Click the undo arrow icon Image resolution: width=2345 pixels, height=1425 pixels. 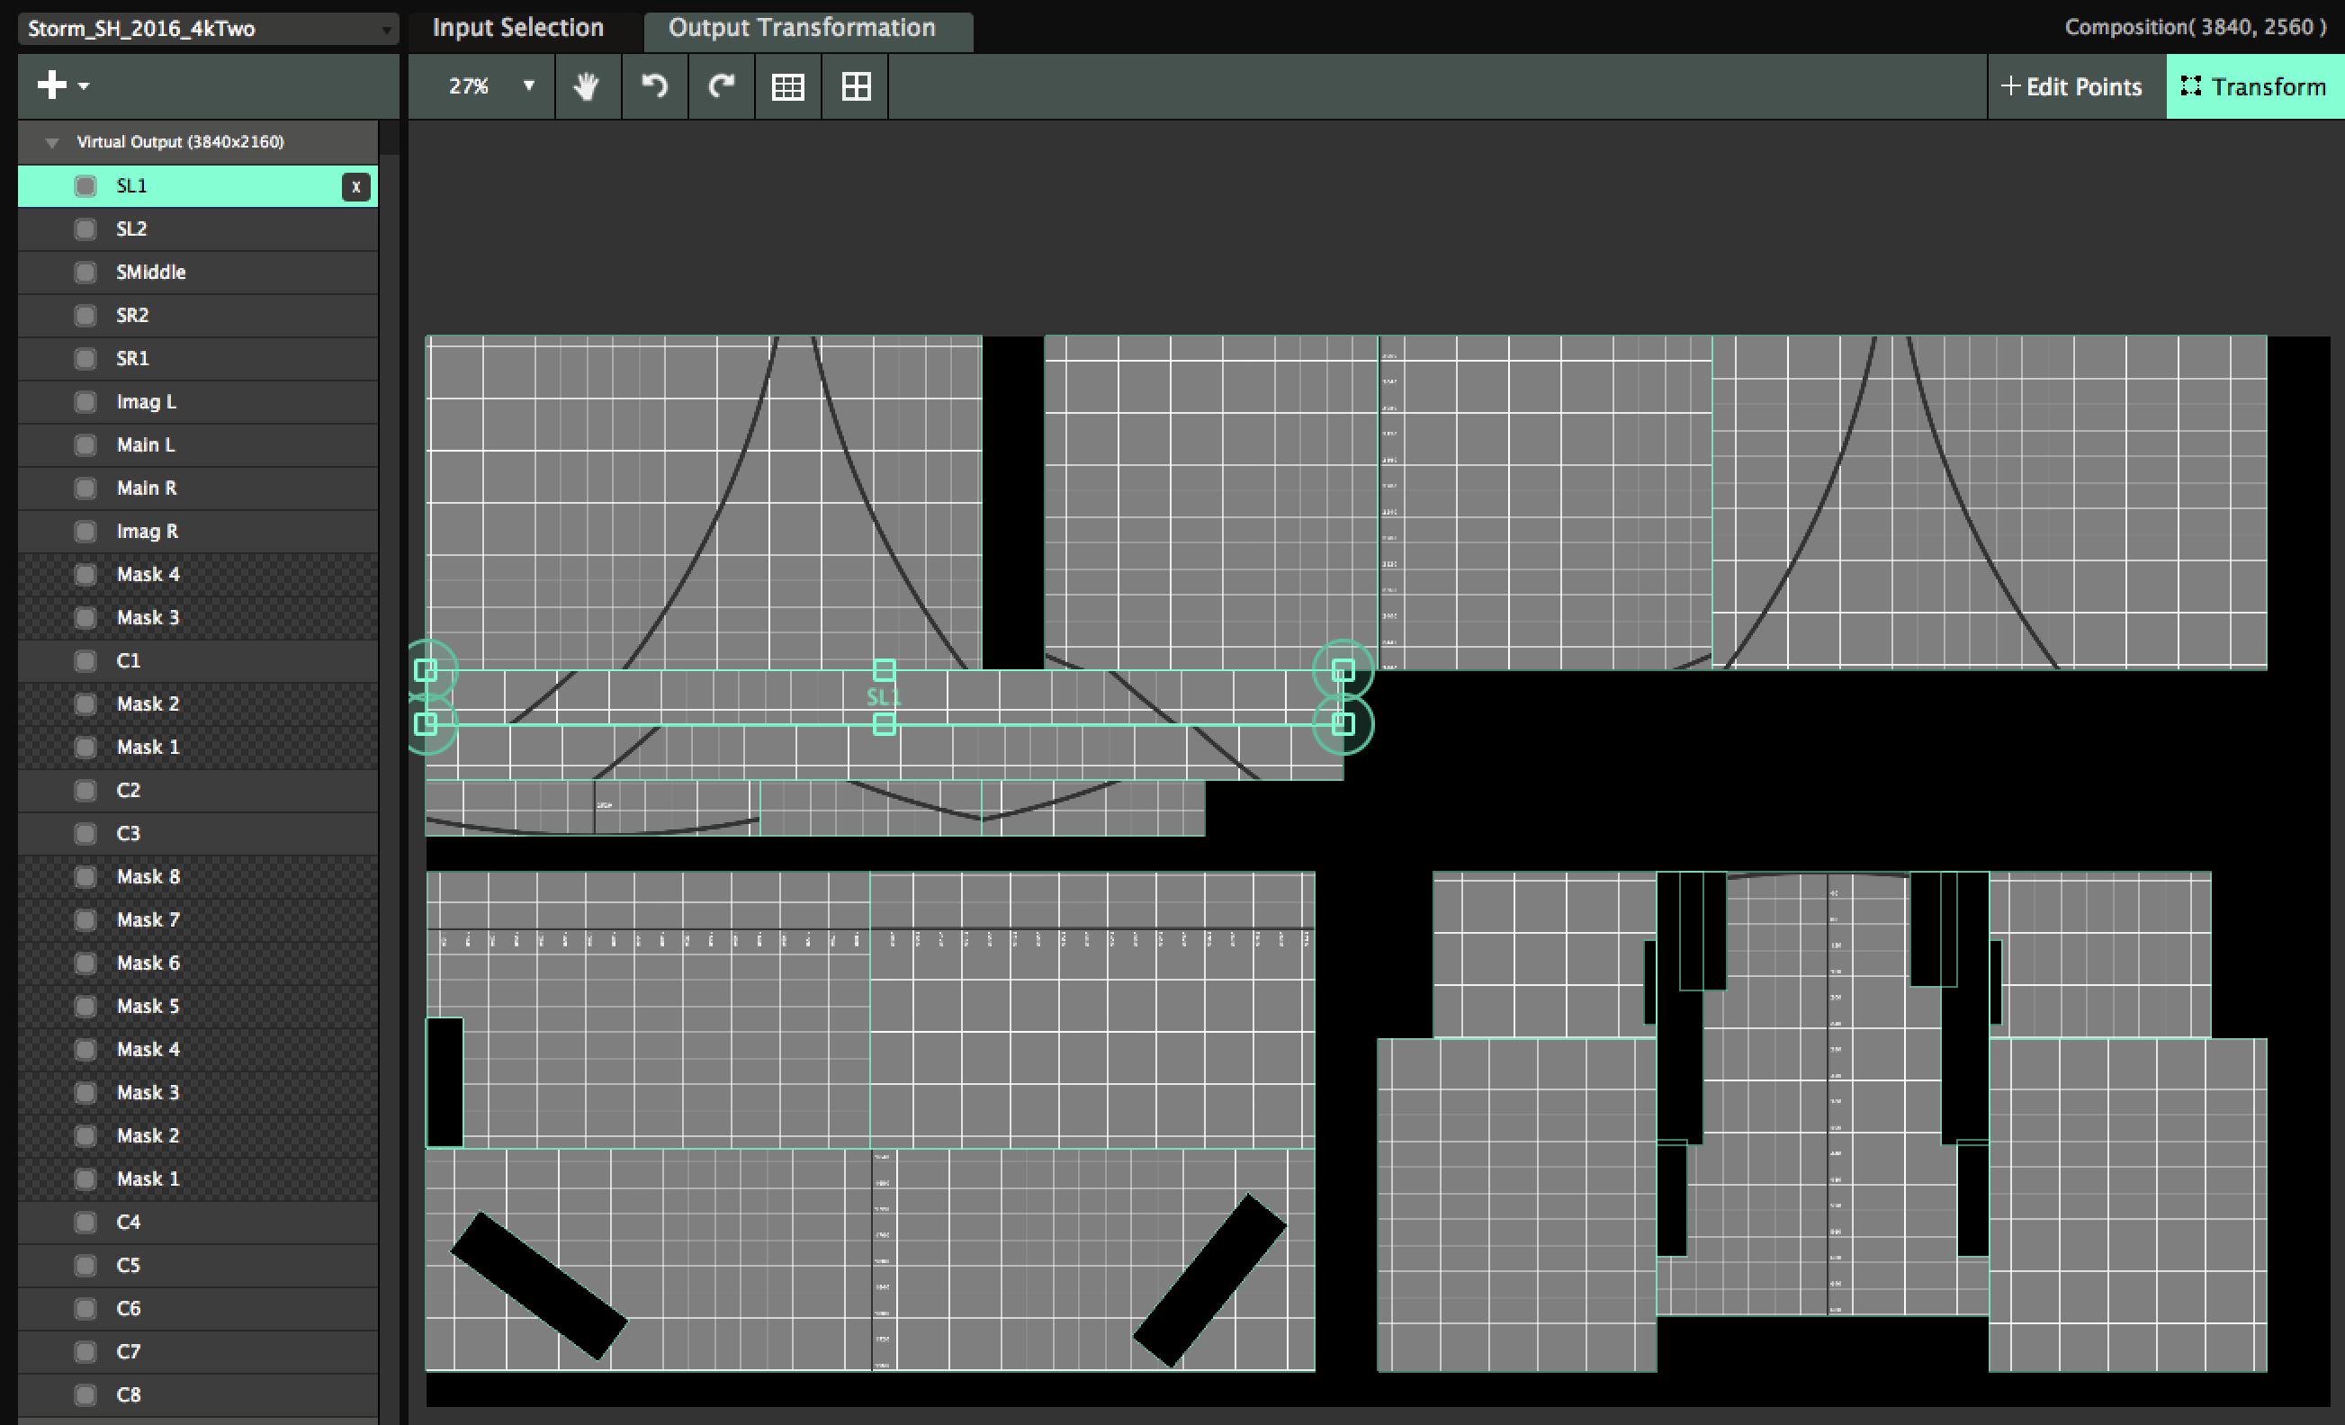click(x=654, y=86)
